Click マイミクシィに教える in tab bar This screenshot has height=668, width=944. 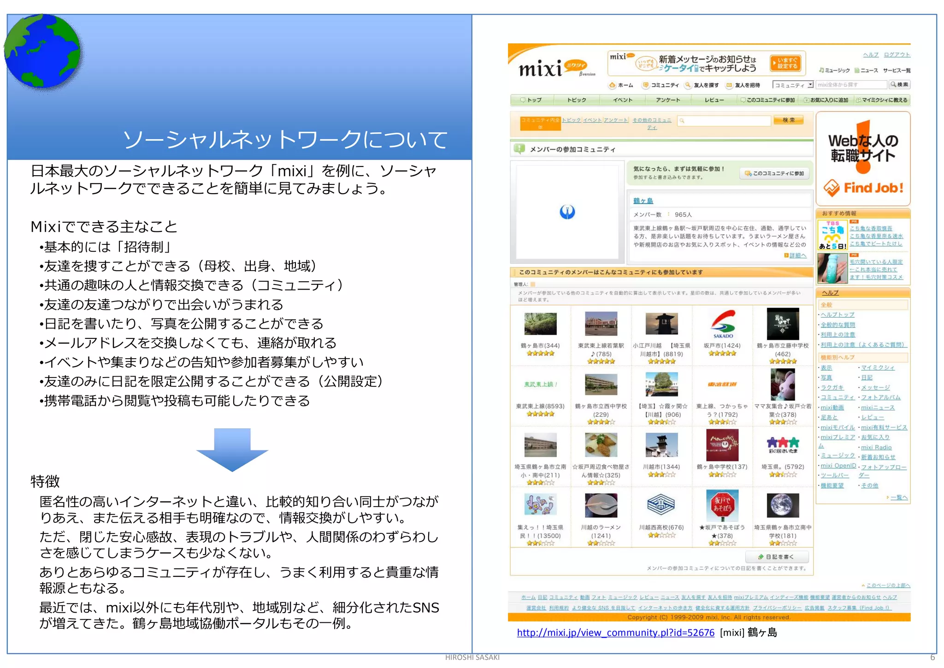(x=881, y=100)
